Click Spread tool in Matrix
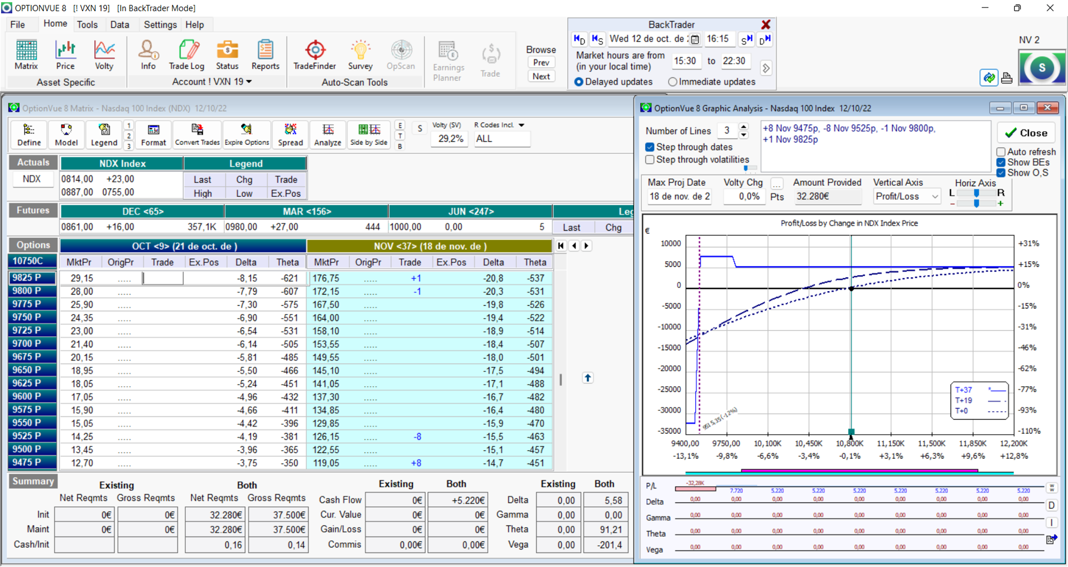Image resolution: width=1068 pixels, height=567 pixels. 290,134
